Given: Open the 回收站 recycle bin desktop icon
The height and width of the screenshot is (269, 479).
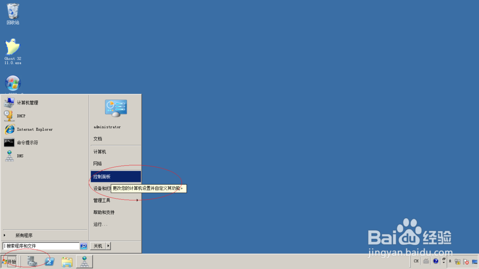Looking at the screenshot, I should [13, 14].
